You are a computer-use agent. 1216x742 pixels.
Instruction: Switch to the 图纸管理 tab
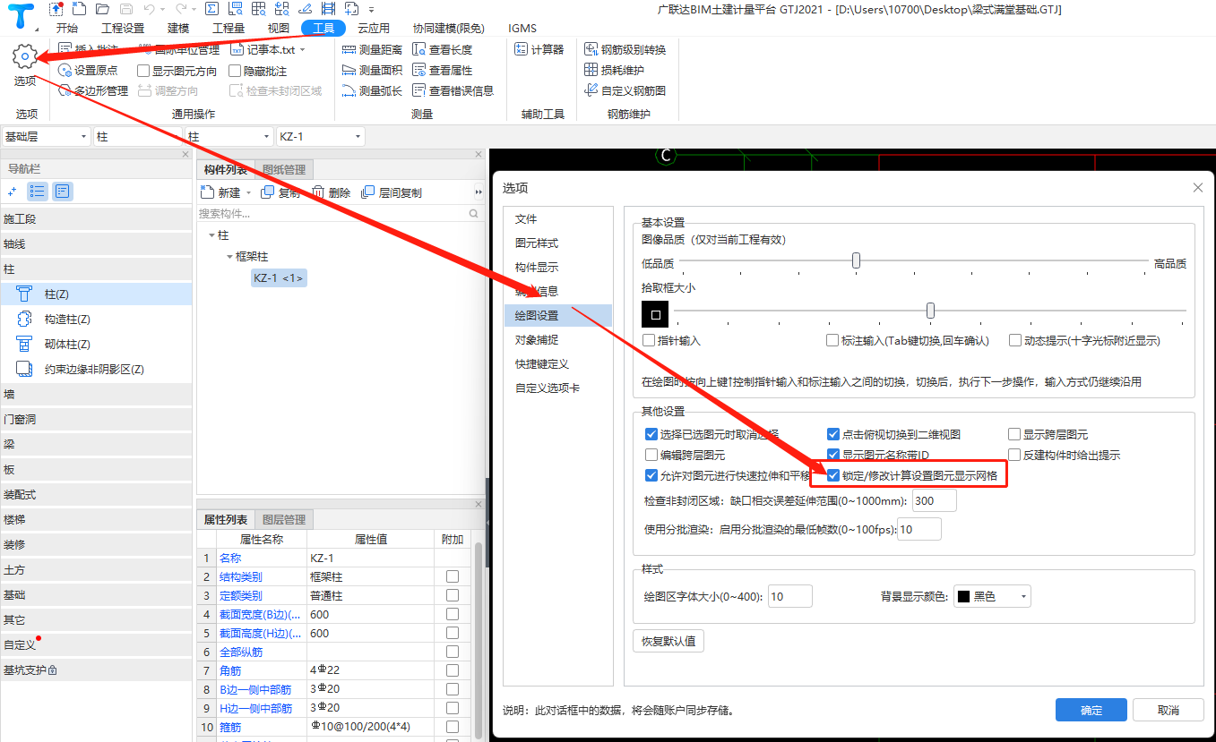(284, 170)
